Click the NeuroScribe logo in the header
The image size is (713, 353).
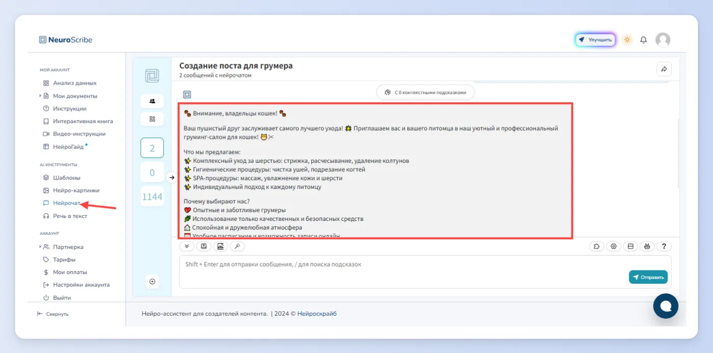(66, 40)
